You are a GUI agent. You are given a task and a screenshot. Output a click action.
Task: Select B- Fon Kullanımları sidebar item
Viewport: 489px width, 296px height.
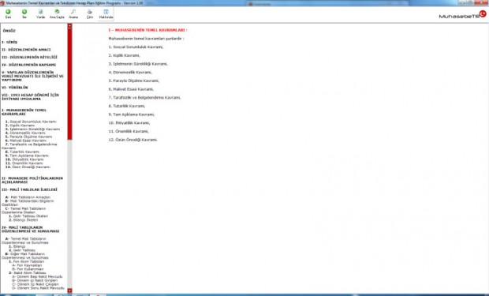coord(28,269)
